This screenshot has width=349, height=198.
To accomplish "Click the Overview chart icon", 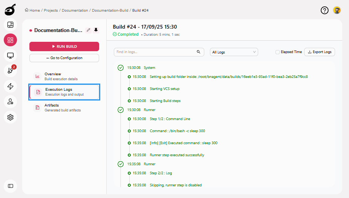I will pyautogui.click(x=37, y=76).
